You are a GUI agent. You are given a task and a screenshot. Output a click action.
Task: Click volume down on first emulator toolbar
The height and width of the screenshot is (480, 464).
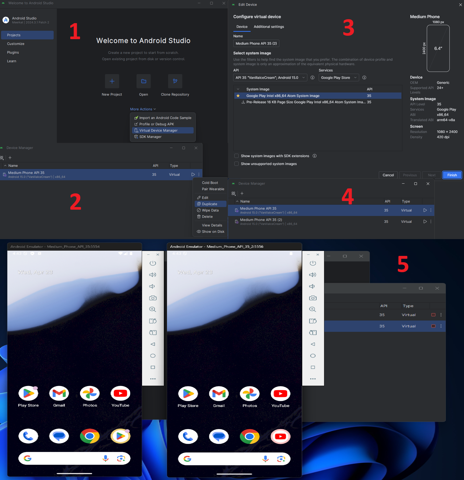click(152, 286)
